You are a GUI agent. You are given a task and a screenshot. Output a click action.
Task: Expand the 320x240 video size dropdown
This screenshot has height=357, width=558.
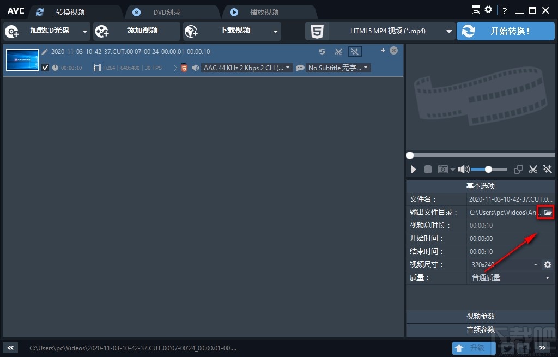tap(536, 264)
